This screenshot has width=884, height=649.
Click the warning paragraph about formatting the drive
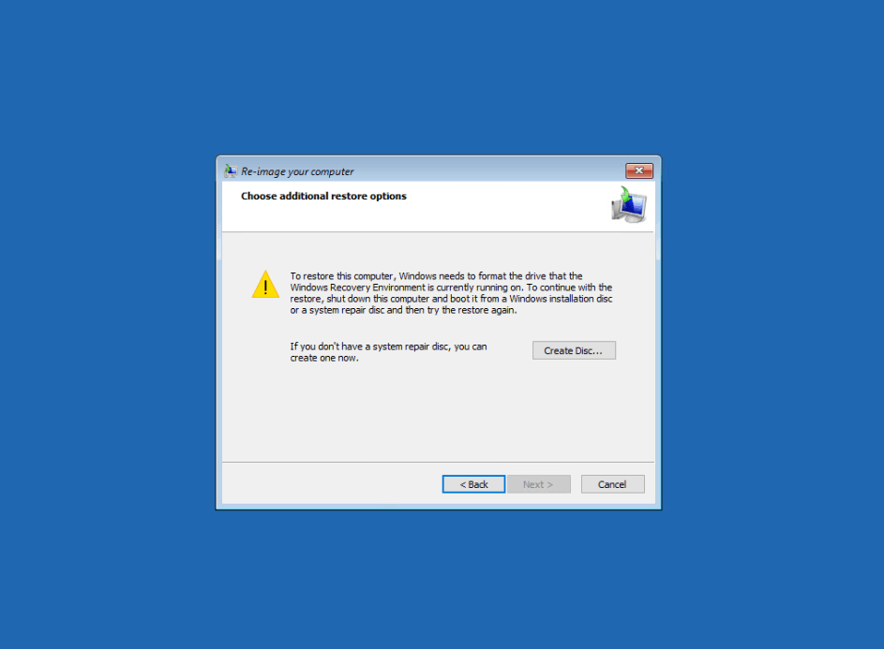coord(451,293)
